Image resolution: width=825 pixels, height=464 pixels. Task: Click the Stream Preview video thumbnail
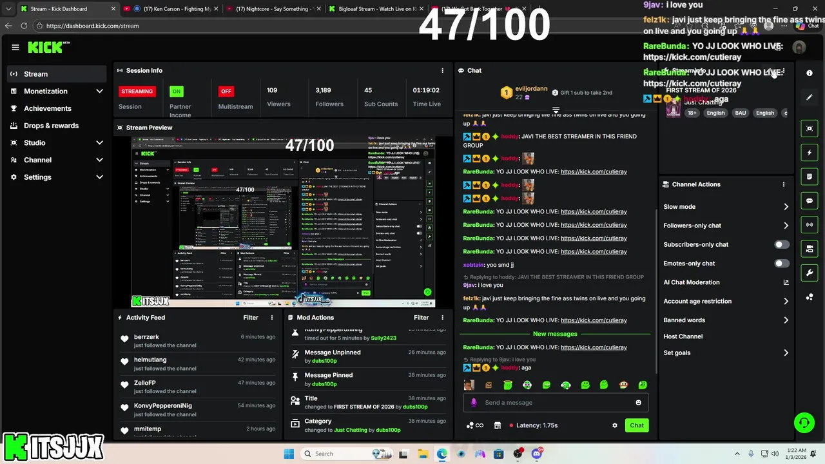coord(283,222)
